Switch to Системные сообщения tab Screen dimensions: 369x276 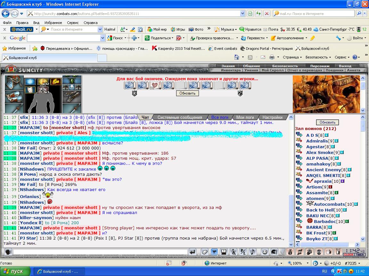[180, 117]
